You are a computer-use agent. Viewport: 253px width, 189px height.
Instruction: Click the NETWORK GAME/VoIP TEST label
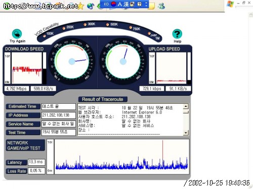25,145
